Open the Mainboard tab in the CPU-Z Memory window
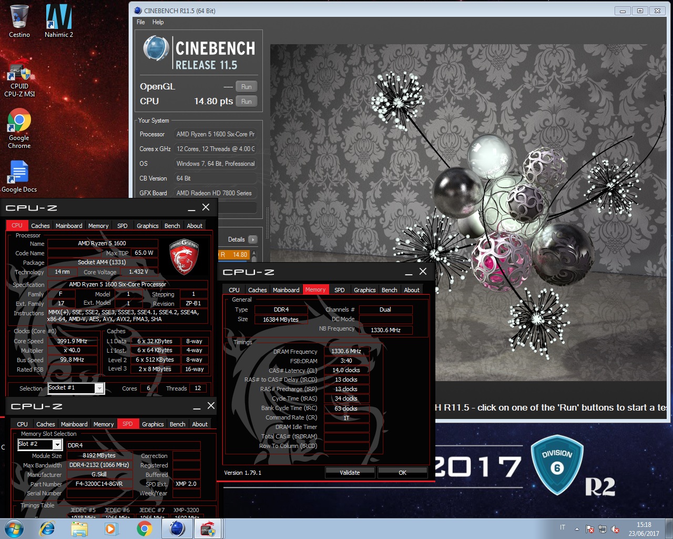 pos(286,290)
